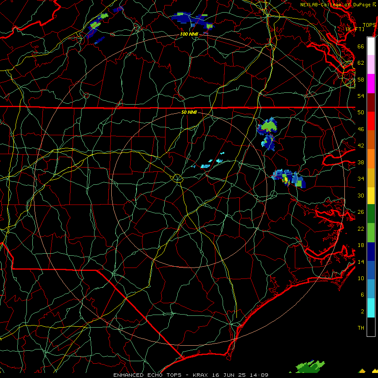The height and width of the screenshot is (378, 378).
Task: Click the legend value 38
Action: coord(361,163)
